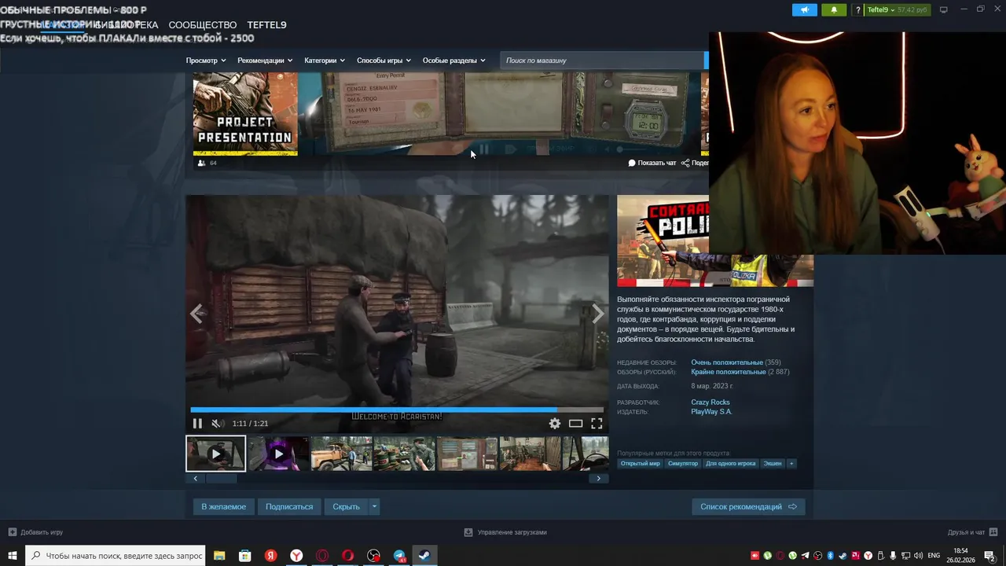Select the second video thumbnail with purple character

pos(278,454)
